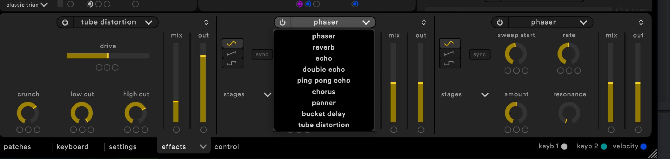Click the resonance knob in right phaser
670x159 pixels.
[569, 113]
